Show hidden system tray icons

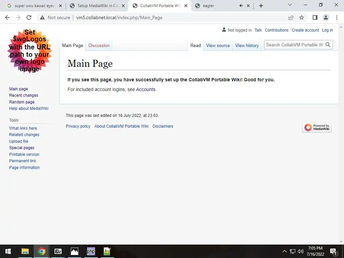[x=284, y=251]
